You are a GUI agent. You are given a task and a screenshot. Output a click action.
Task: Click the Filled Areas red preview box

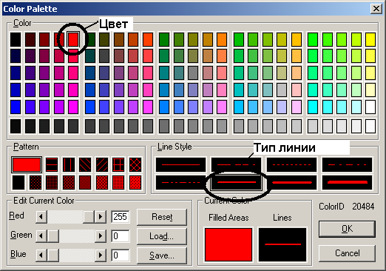point(228,244)
